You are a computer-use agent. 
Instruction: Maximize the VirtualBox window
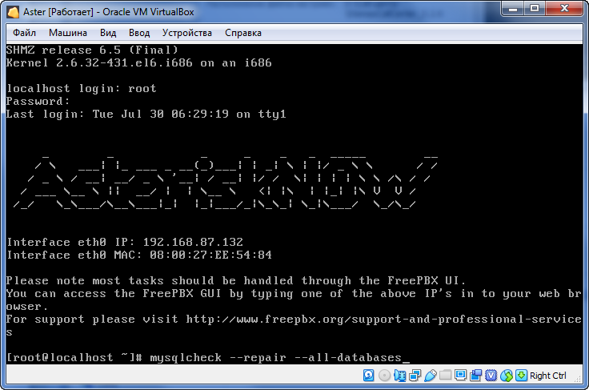[535, 9]
